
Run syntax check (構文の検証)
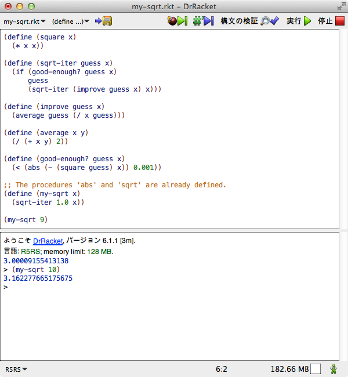point(250,21)
